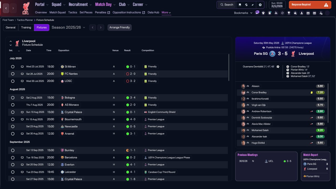
Task: Click the Response Required button
Action: click(310, 5)
